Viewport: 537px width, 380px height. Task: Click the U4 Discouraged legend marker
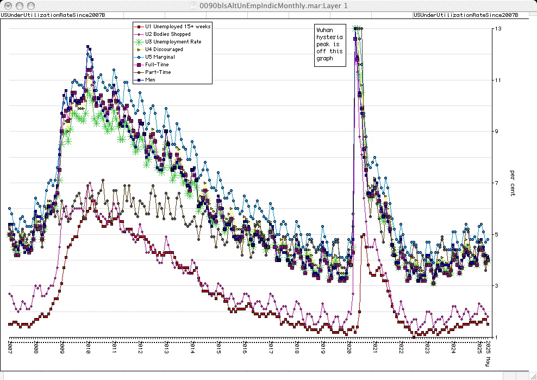[139, 49]
